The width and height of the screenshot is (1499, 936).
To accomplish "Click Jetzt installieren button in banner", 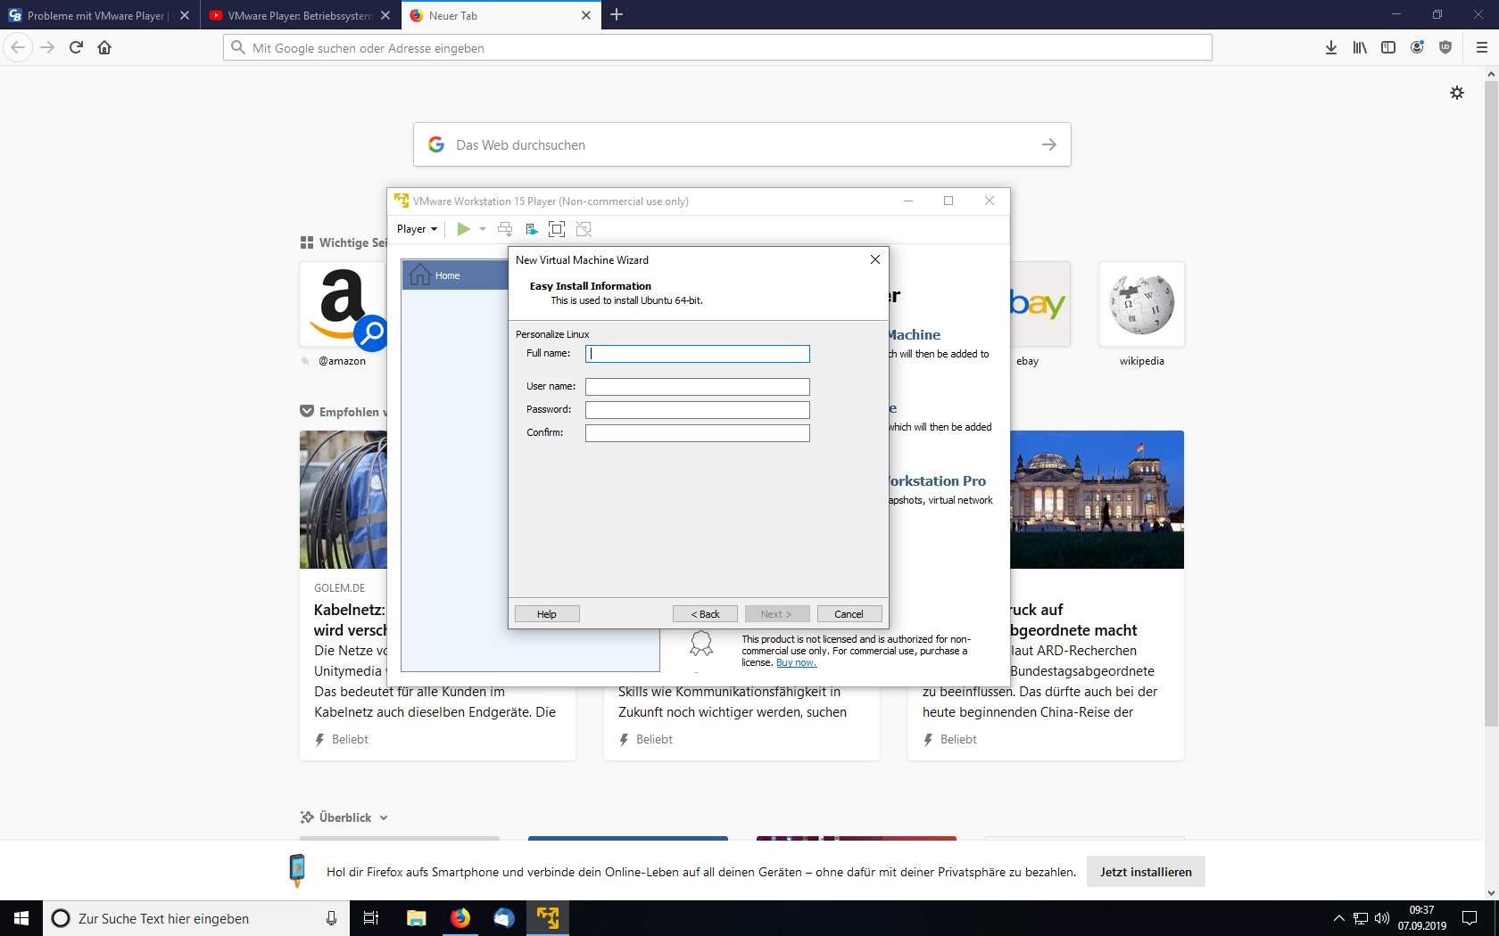I will click(1146, 872).
